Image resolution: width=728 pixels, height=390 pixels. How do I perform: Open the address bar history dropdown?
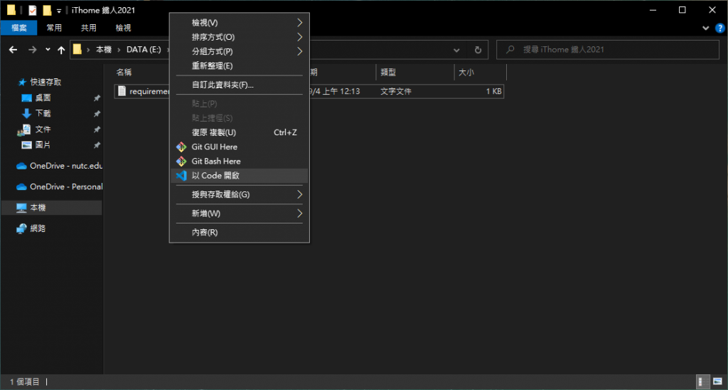[x=457, y=50]
